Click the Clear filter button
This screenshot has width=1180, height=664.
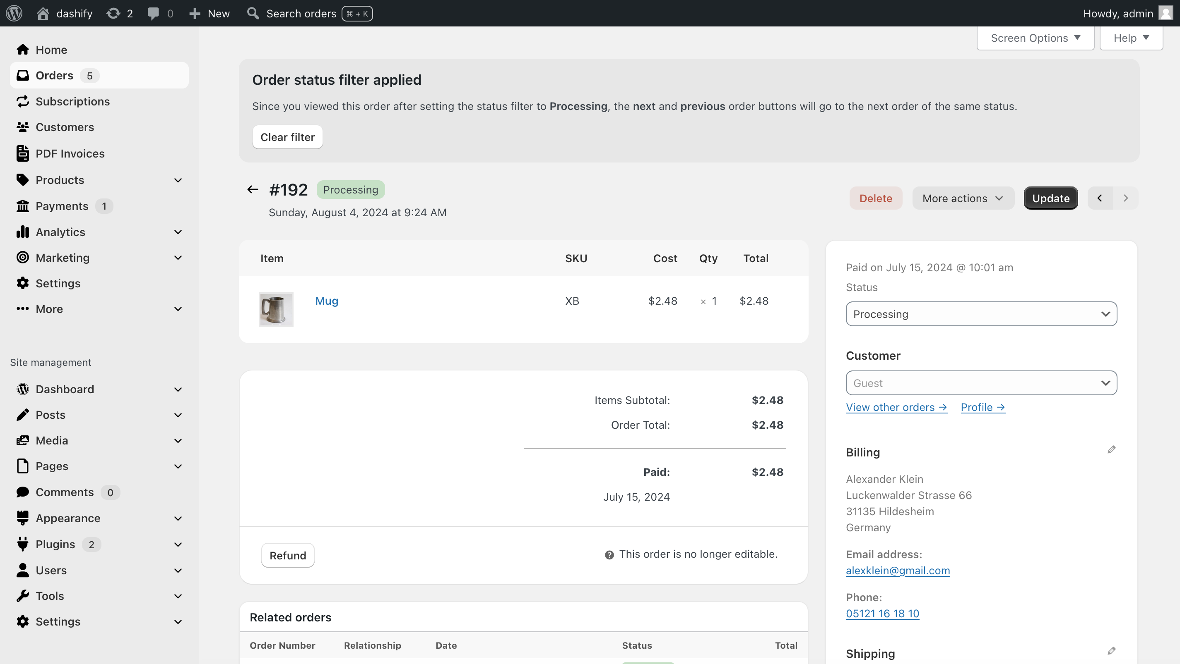click(288, 137)
